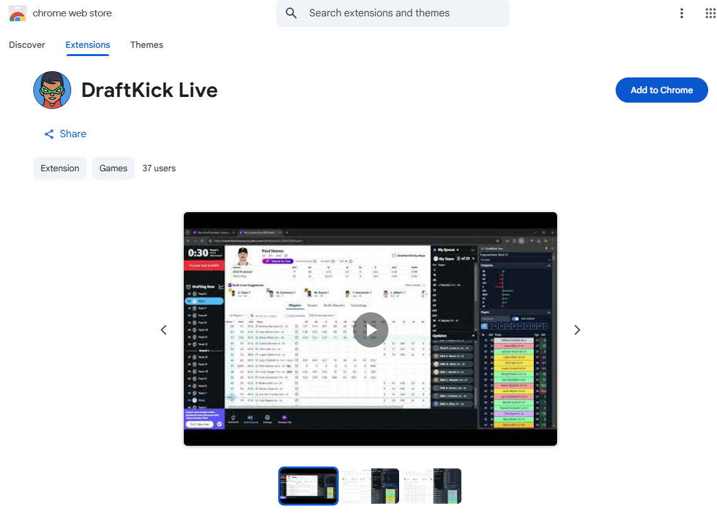Open the Extensions tab

click(88, 45)
